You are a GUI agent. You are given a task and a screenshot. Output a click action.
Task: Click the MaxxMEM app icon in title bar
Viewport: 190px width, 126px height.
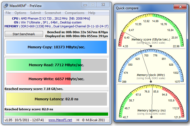6,5
